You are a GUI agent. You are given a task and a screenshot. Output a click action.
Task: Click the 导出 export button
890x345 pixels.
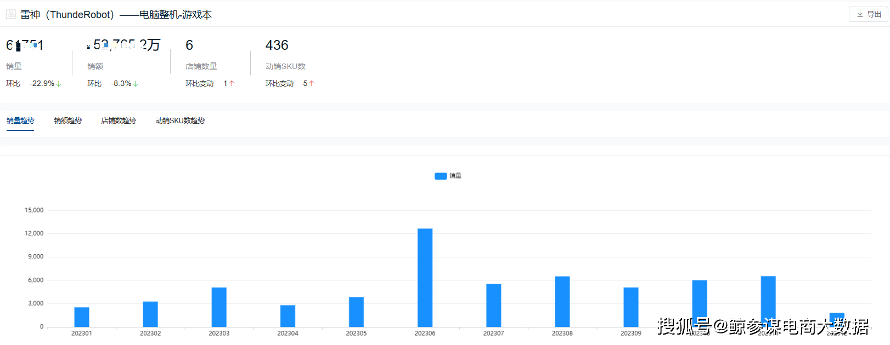pyautogui.click(x=869, y=15)
